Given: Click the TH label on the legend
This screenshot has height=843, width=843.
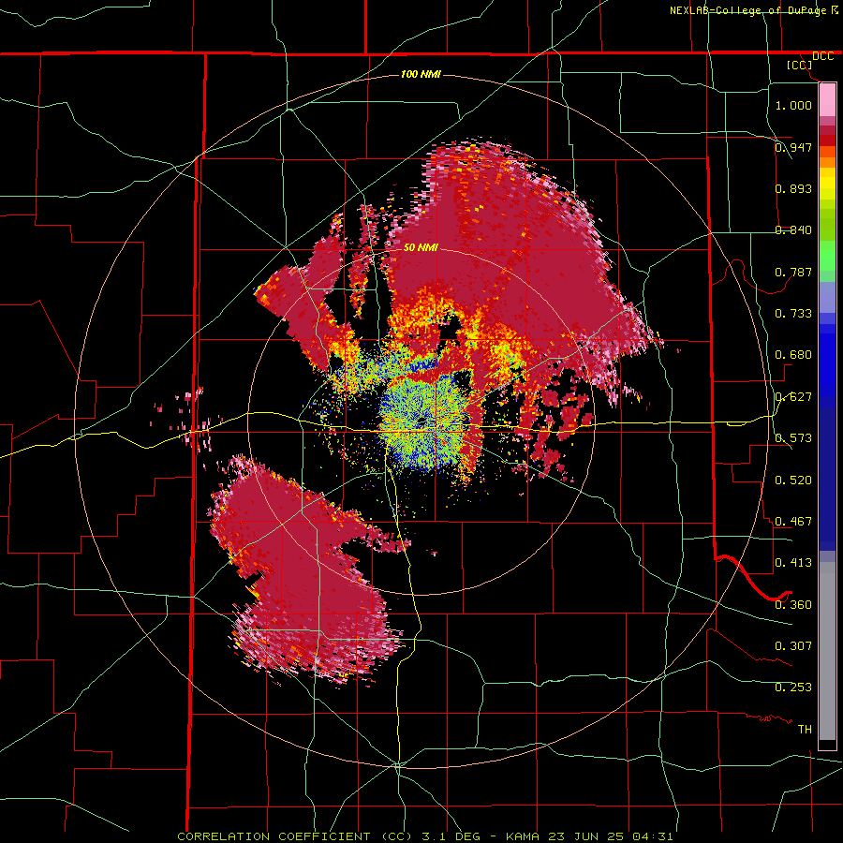Looking at the screenshot, I should click(805, 730).
